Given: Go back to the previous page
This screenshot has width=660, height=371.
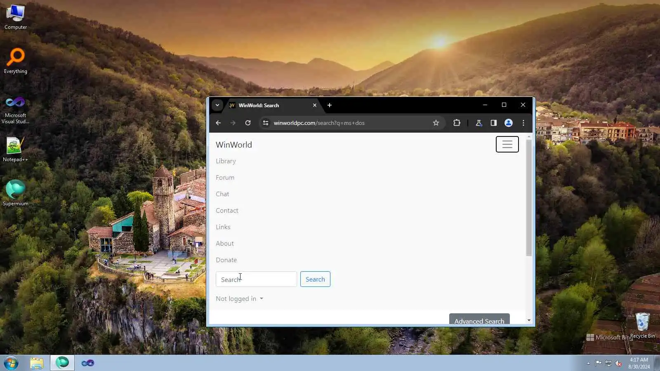Looking at the screenshot, I should click(x=218, y=123).
